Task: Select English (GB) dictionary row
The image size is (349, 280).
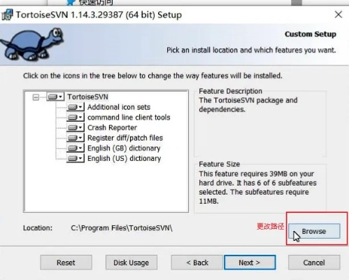Action: (124, 148)
